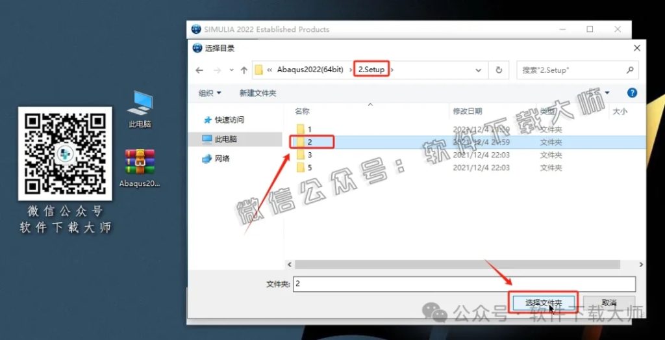This screenshot has height=340, width=665.
Task: Click the Forward navigation arrow
Action: pos(217,70)
